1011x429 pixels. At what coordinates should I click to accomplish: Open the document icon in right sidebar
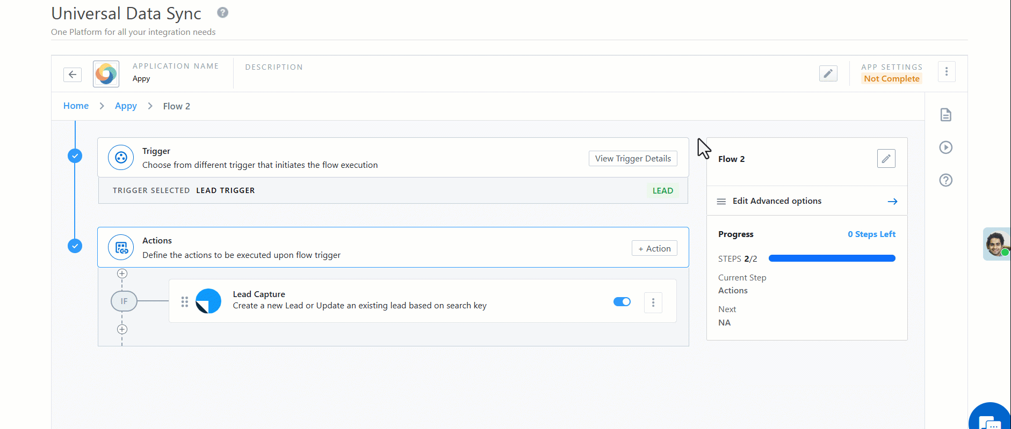coord(946,115)
